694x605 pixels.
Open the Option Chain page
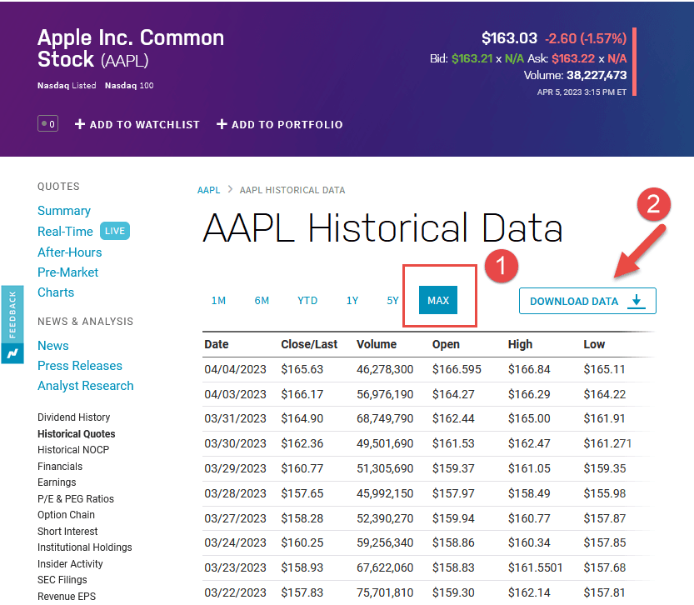[66, 515]
